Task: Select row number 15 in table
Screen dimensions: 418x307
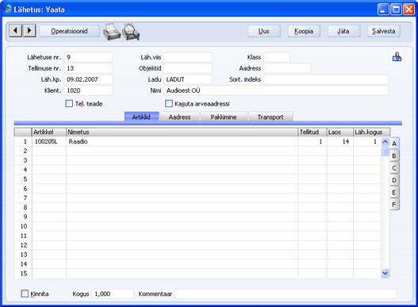Action: [23, 273]
